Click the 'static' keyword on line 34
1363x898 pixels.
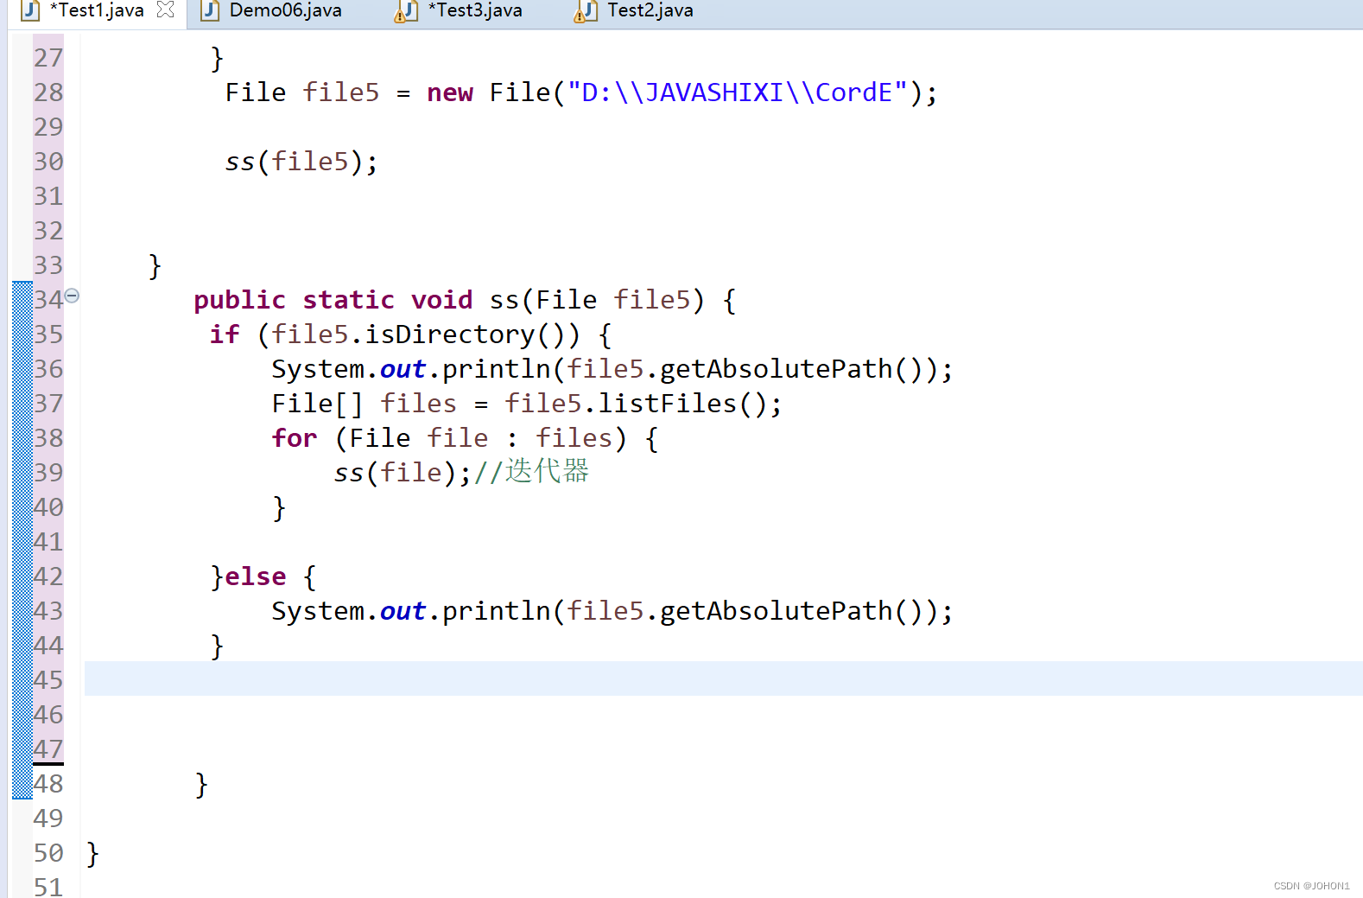[348, 300]
